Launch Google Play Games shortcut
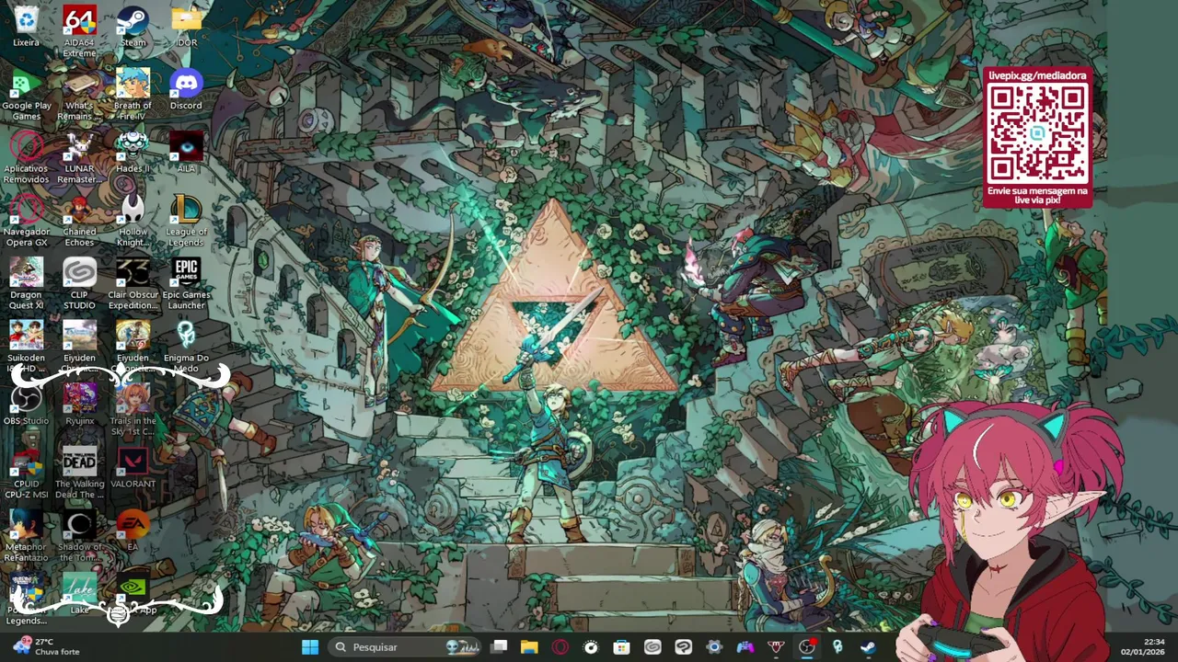 [26, 95]
